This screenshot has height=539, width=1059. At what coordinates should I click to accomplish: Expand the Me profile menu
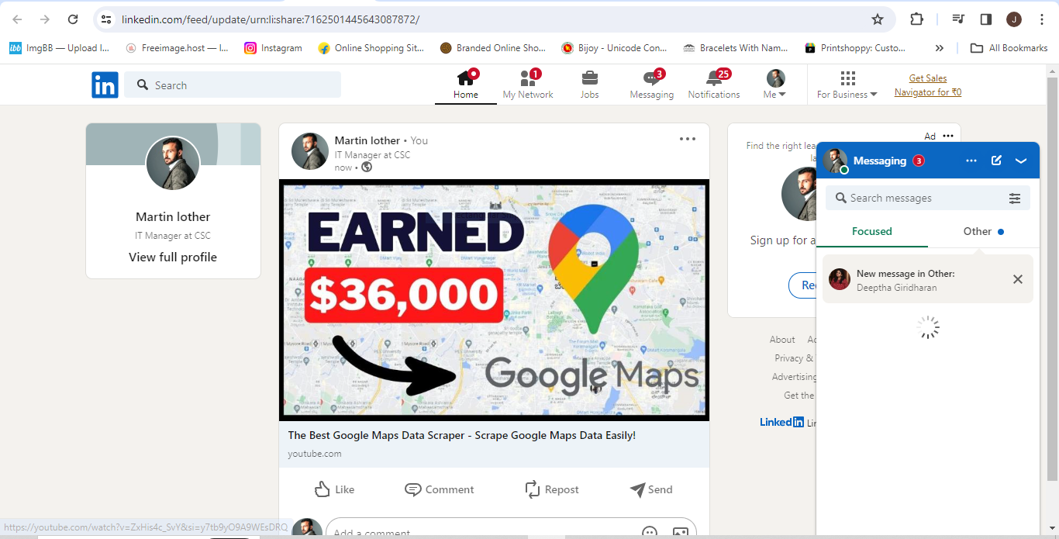tap(775, 85)
